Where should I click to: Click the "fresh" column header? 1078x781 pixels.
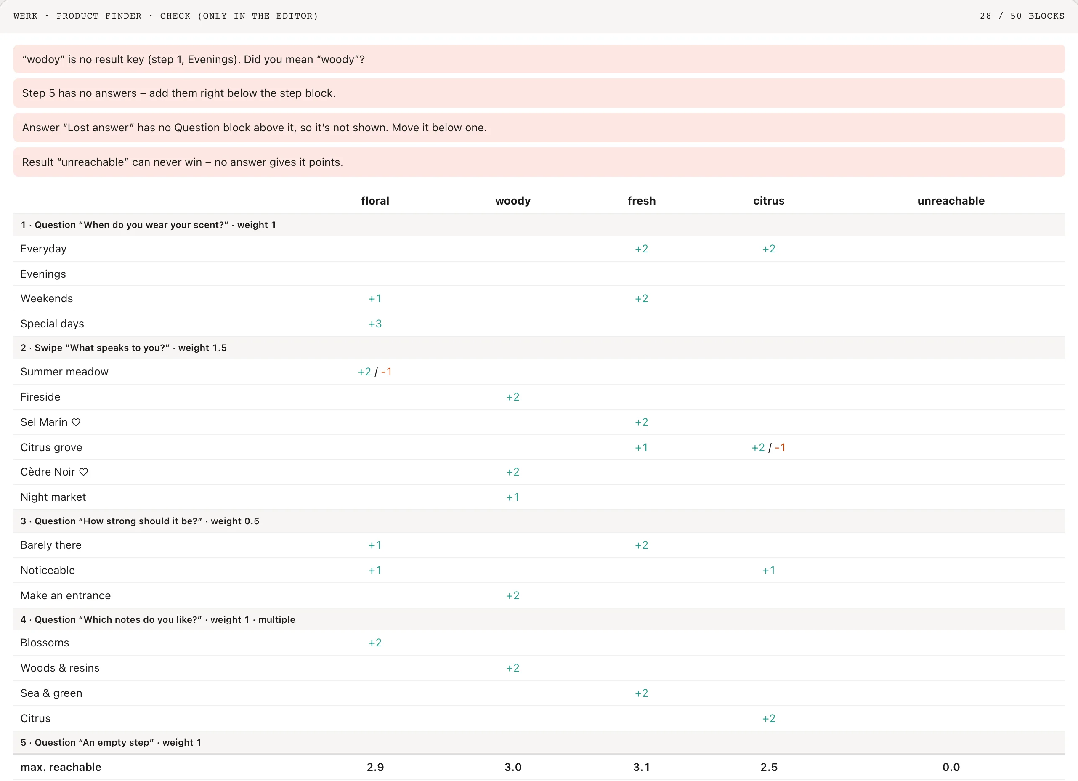(x=641, y=201)
